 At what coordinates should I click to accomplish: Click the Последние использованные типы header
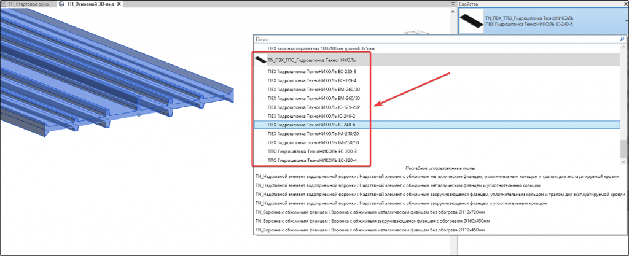[x=440, y=168]
